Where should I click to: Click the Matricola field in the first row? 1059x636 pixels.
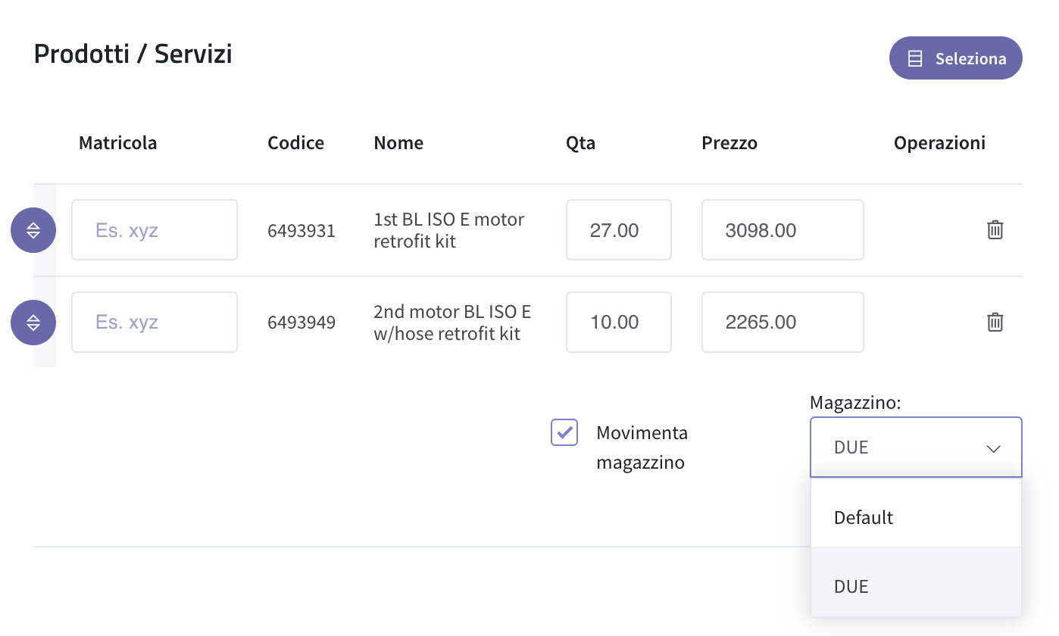pyautogui.click(x=155, y=230)
